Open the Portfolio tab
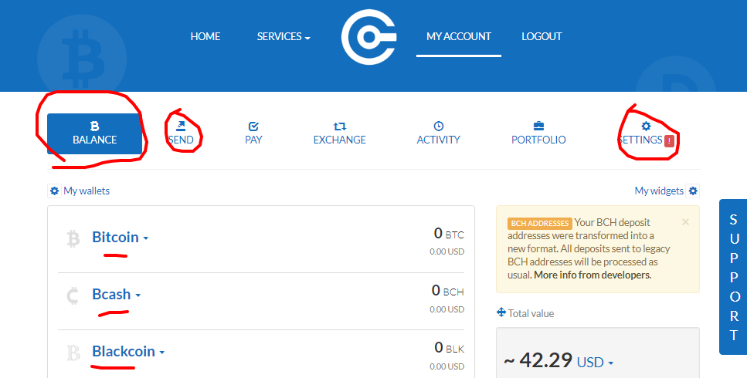The image size is (747, 378). click(538, 133)
